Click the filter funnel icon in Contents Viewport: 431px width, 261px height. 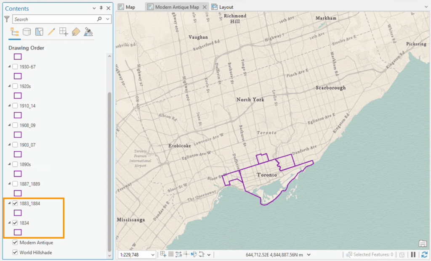coord(7,19)
